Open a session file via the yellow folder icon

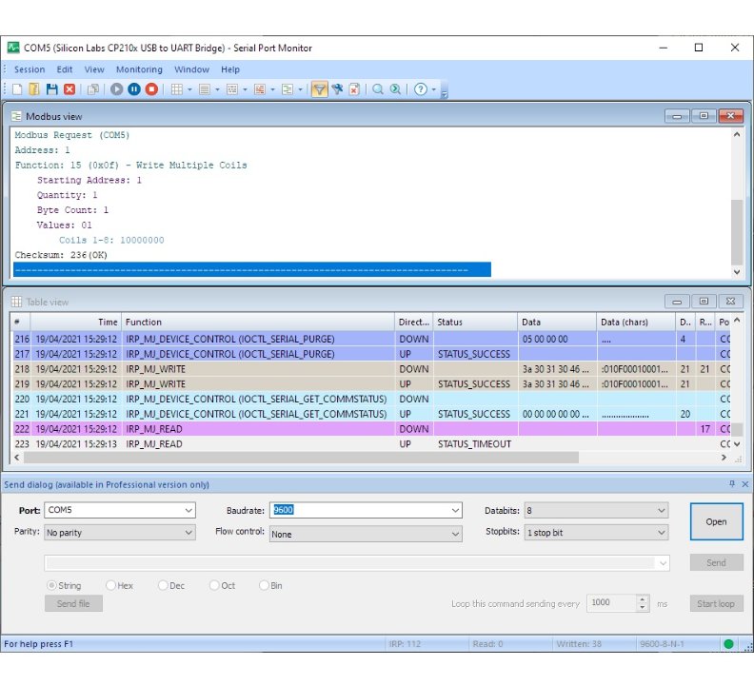[34, 88]
